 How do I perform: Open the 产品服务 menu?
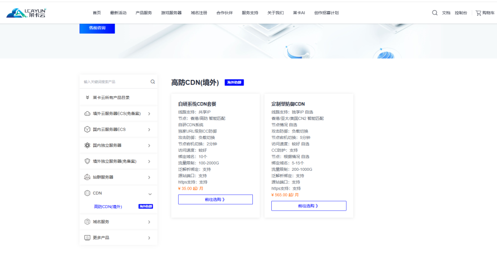click(x=144, y=13)
